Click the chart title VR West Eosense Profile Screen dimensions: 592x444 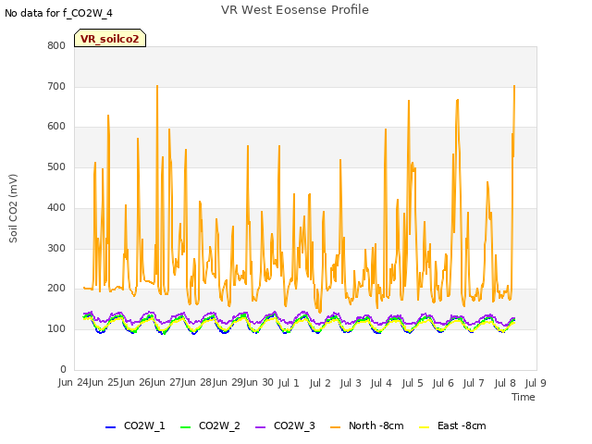pos(295,9)
